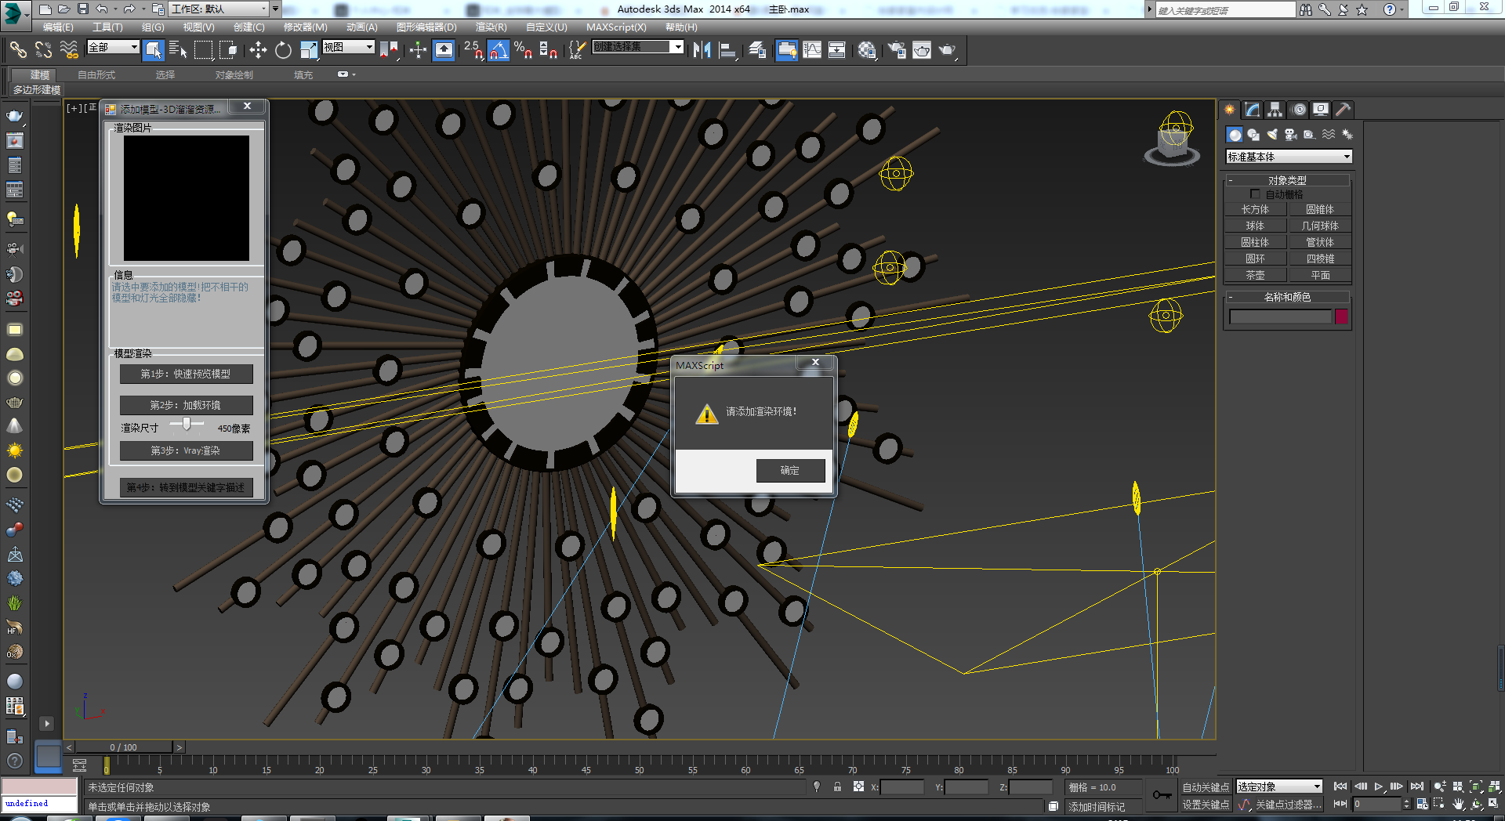Toggle Spinner Snap
Screen dimensions: 1505x821
tap(549, 50)
